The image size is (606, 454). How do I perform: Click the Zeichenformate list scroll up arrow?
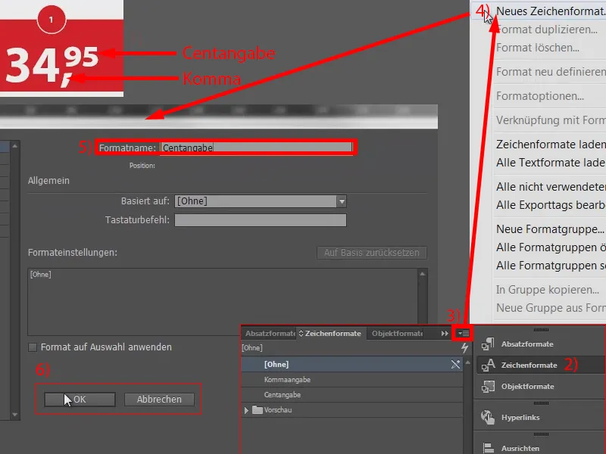coord(467,362)
